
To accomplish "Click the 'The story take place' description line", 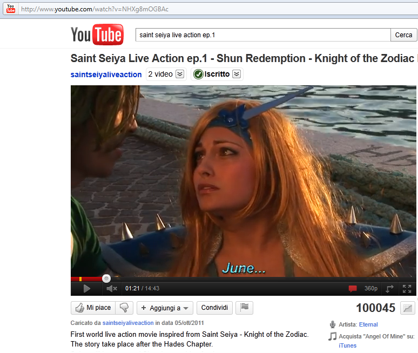I will coord(141,344).
